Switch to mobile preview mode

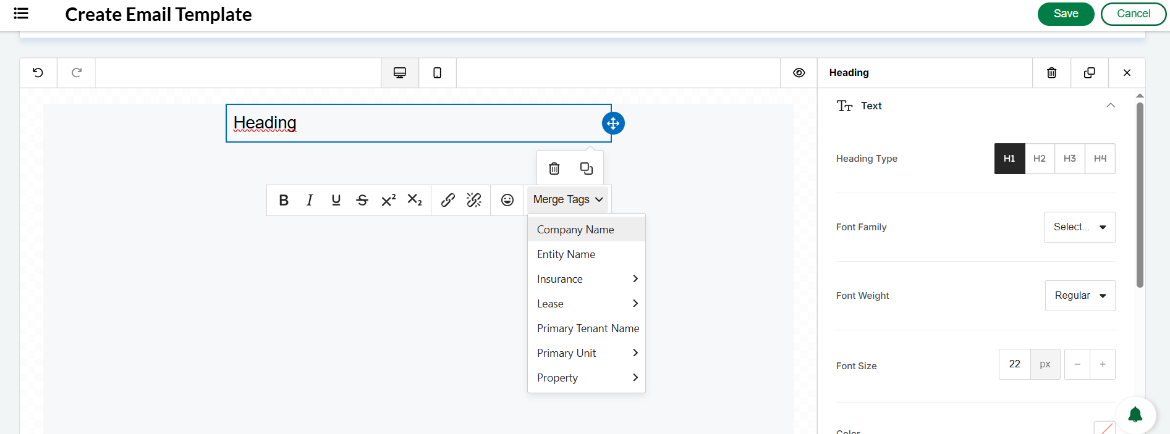438,73
